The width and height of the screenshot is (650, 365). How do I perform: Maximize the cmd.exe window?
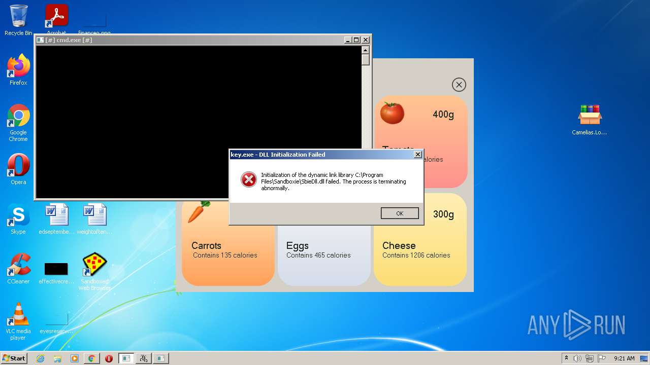356,40
